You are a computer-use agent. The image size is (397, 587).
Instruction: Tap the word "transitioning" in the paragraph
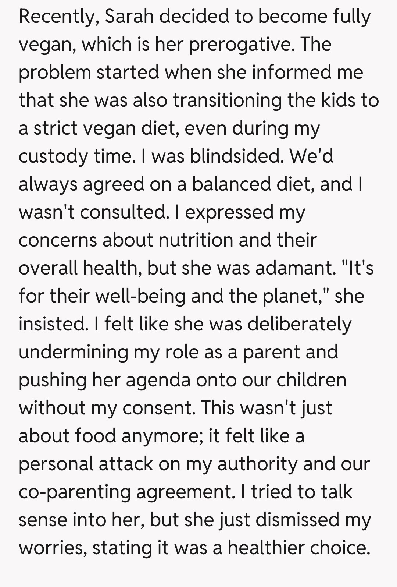click(x=227, y=100)
